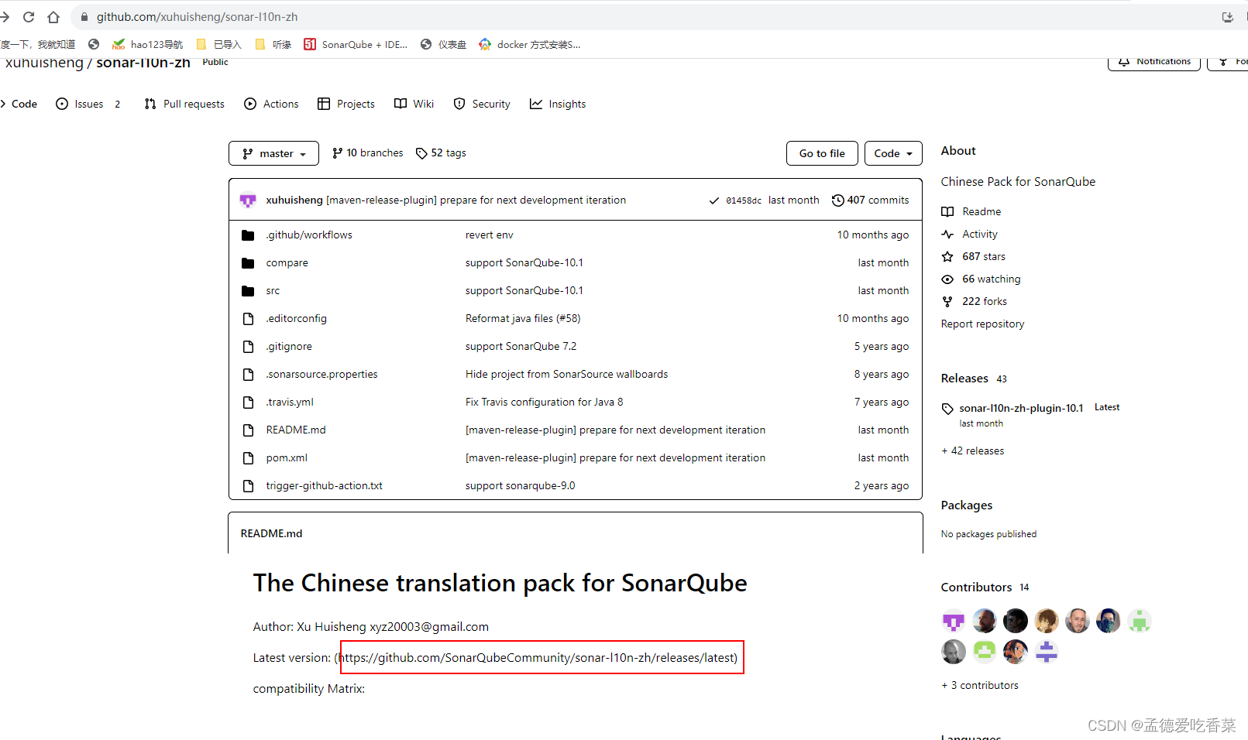Viewport: 1248px width, 740px height.
Task: View the 407 commits history
Action: (x=870, y=200)
